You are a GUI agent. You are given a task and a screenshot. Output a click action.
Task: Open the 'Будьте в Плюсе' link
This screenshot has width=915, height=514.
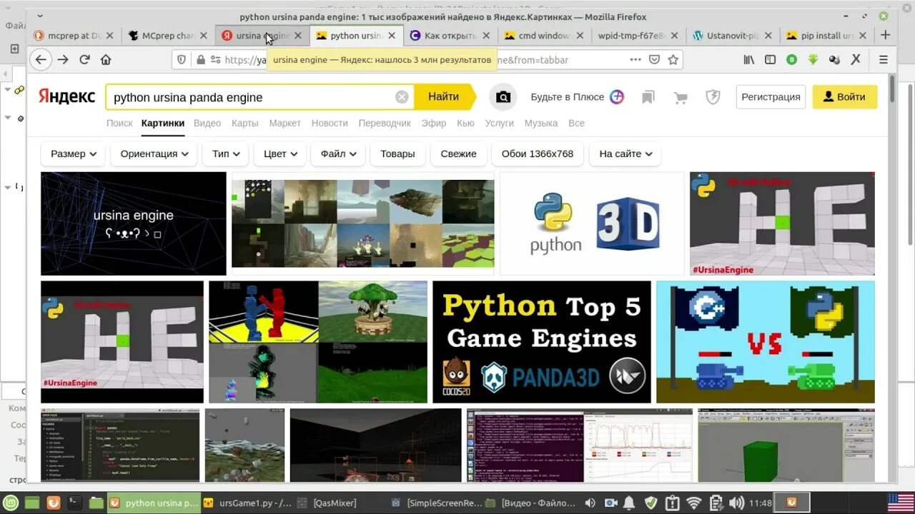[577, 97]
